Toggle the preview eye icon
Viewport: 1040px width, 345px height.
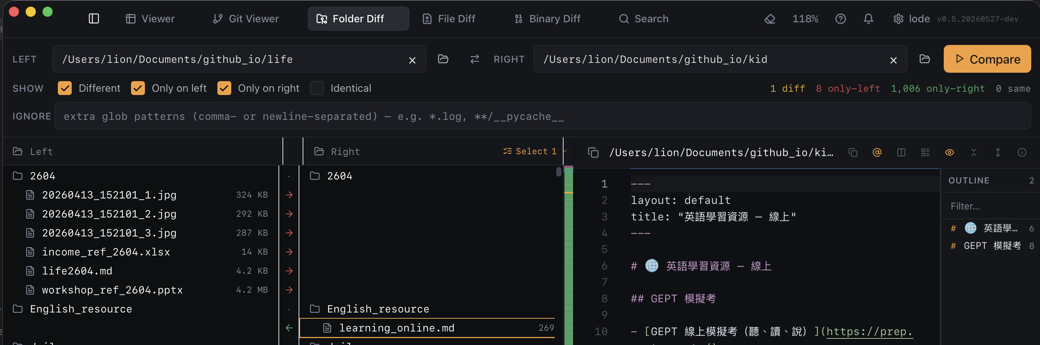949,152
